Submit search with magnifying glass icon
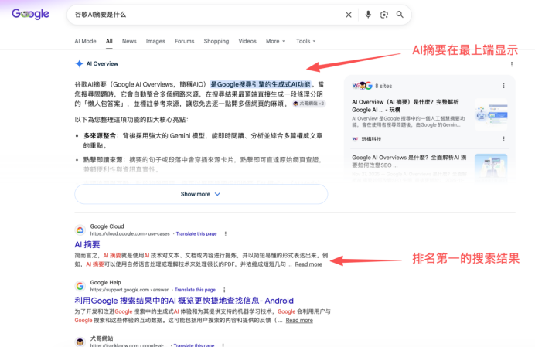535x347 pixels. (400, 15)
